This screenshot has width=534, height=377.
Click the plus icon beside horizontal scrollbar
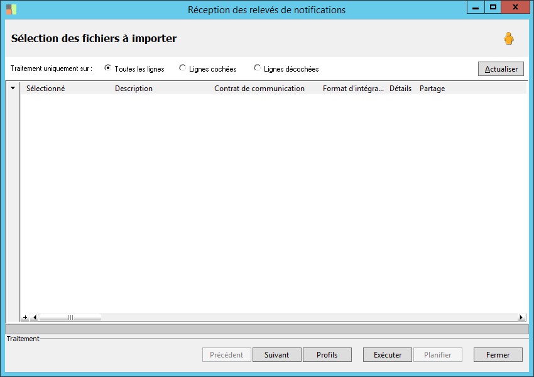pos(25,317)
